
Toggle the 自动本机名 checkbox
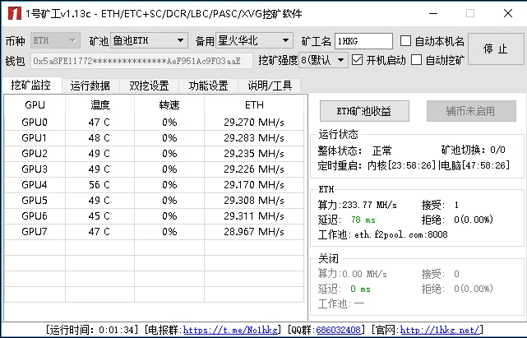[405, 41]
